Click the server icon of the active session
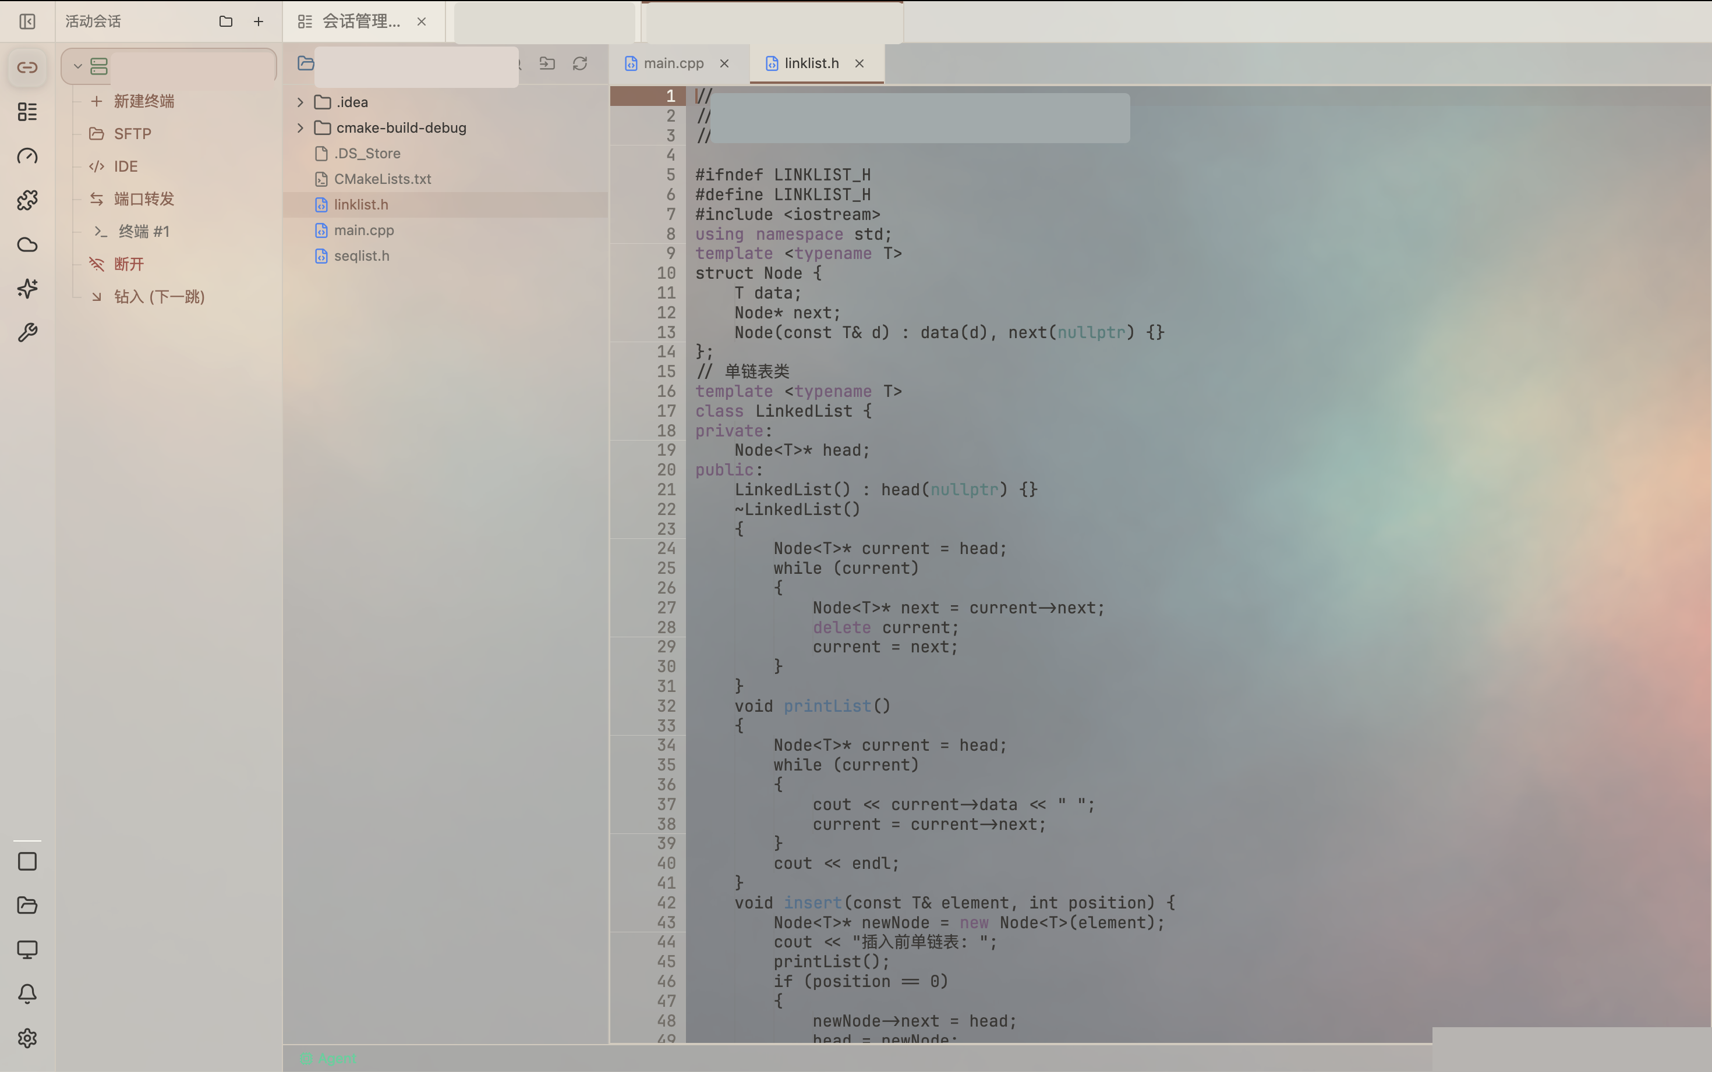1712x1072 pixels. click(x=100, y=67)
